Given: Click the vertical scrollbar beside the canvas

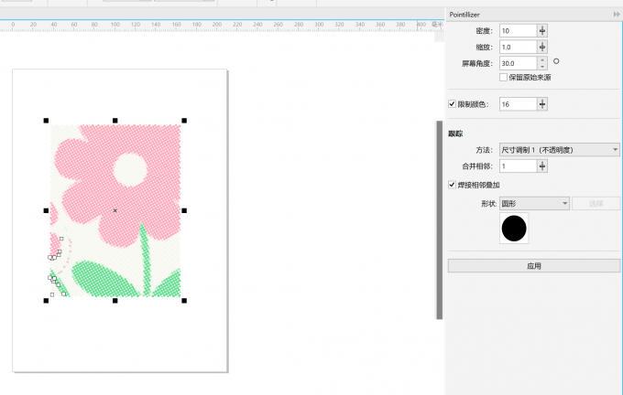Looking at the screenshot, I should pyautogui.click(x=439, y=219).
